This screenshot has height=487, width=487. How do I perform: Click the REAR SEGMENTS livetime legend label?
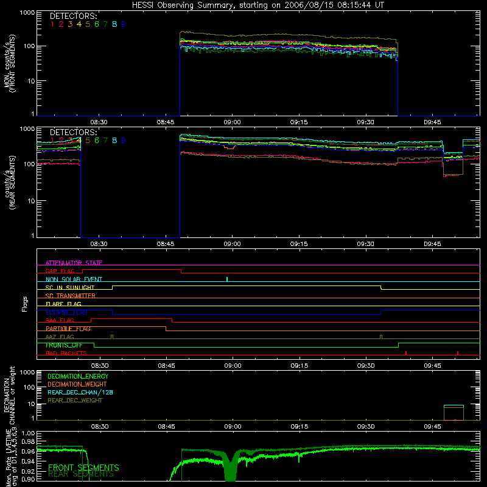pyautogui.click(x=81, y=474)
